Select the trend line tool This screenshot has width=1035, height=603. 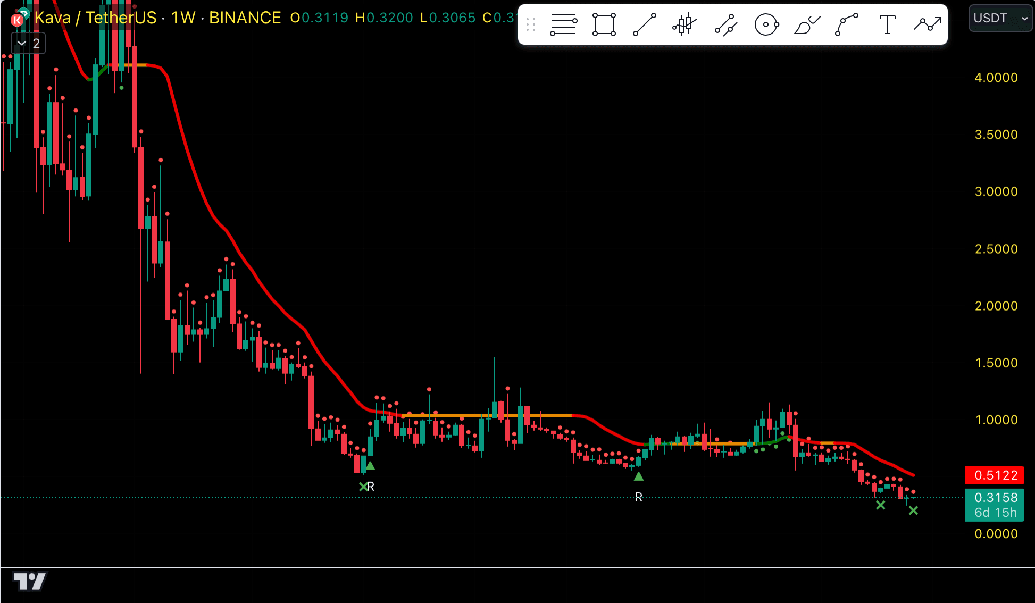645,24
